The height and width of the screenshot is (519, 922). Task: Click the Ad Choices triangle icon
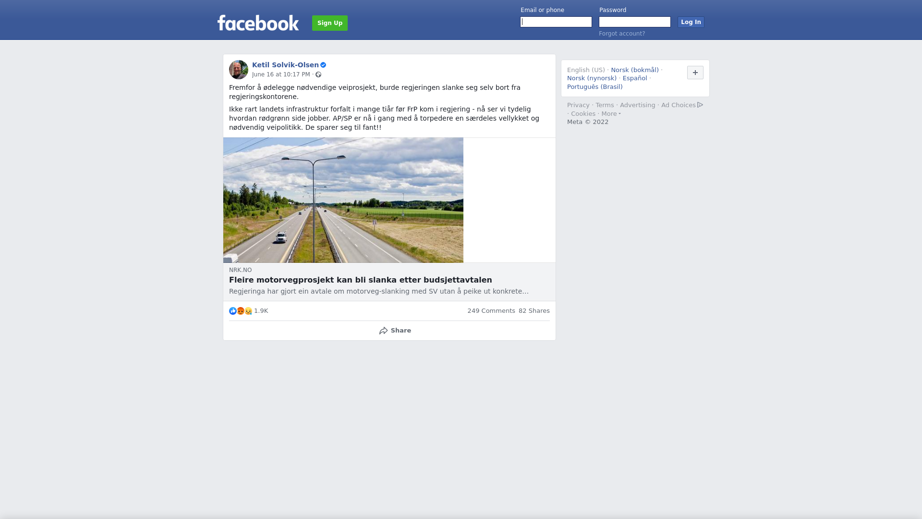(700, 105)
